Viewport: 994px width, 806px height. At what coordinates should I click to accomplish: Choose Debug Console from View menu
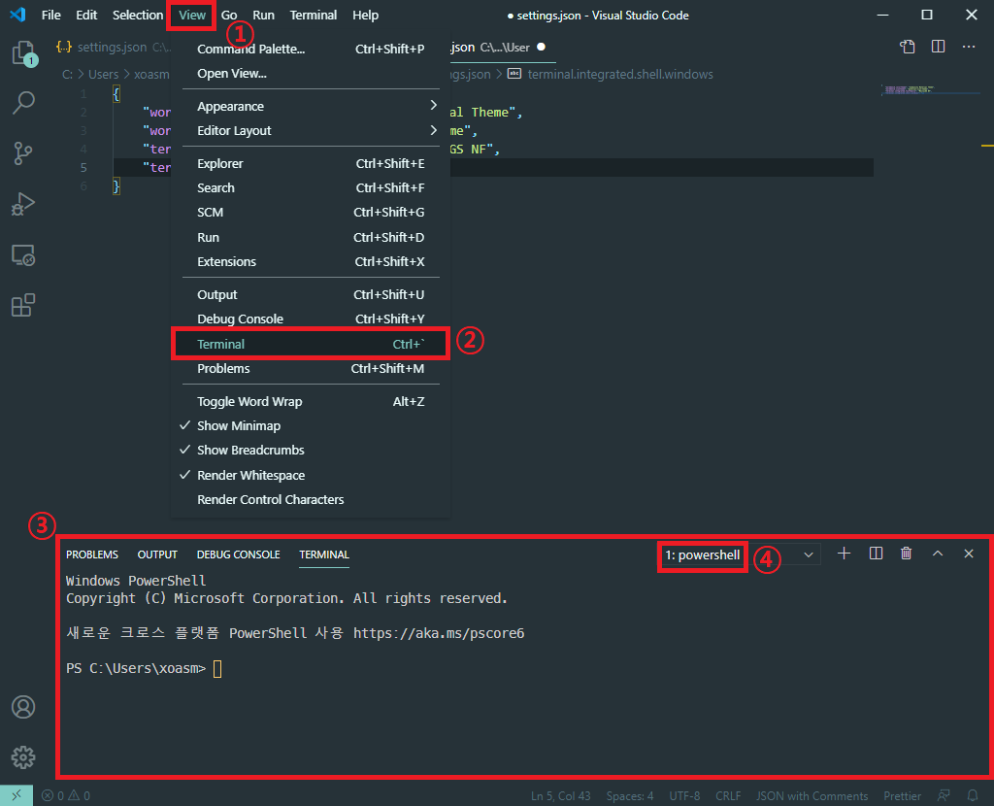[x=311, y=319]
